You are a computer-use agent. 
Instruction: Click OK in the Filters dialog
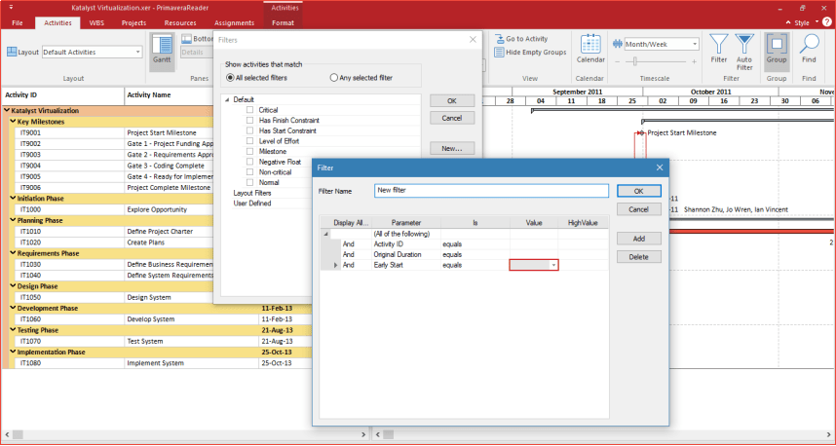452,100
